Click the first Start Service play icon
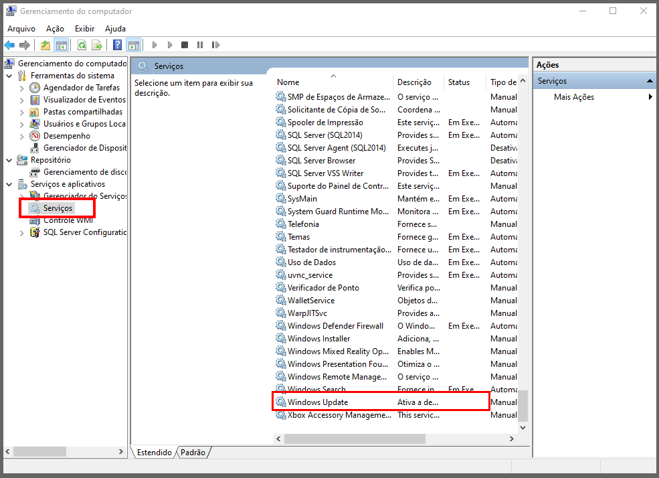The width and height of the screenshot is (659, 478). [155, 45]
